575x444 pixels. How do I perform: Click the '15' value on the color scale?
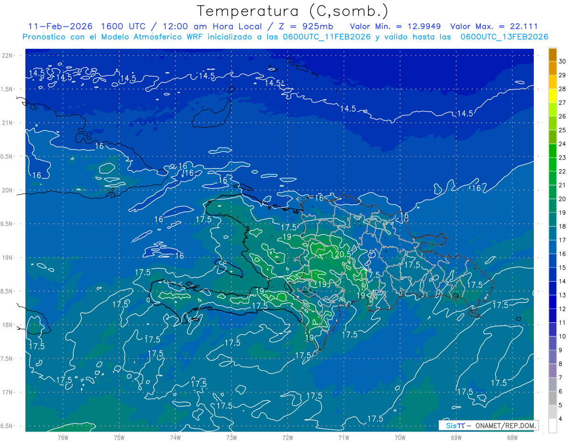[563, 268]
